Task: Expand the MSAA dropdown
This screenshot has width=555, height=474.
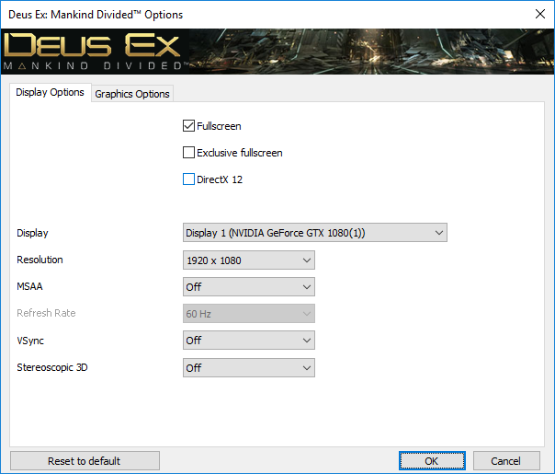Action: (249, 287)
